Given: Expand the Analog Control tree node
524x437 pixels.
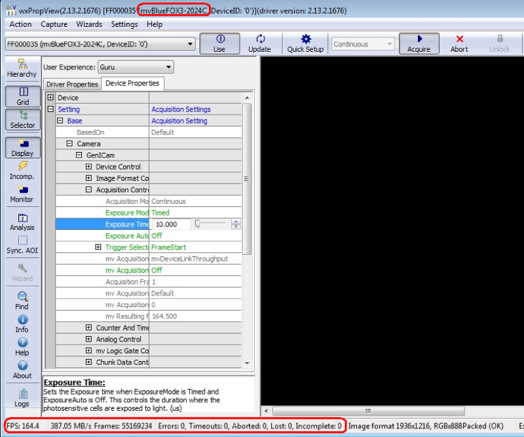Looking at the screenshot, I should [x=89, y=339].
